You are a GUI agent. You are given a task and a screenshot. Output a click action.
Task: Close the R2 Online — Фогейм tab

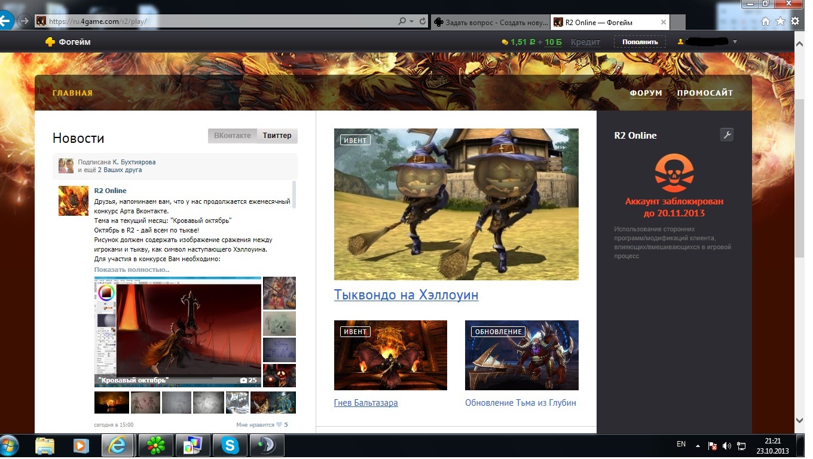[x=664, y=22]
